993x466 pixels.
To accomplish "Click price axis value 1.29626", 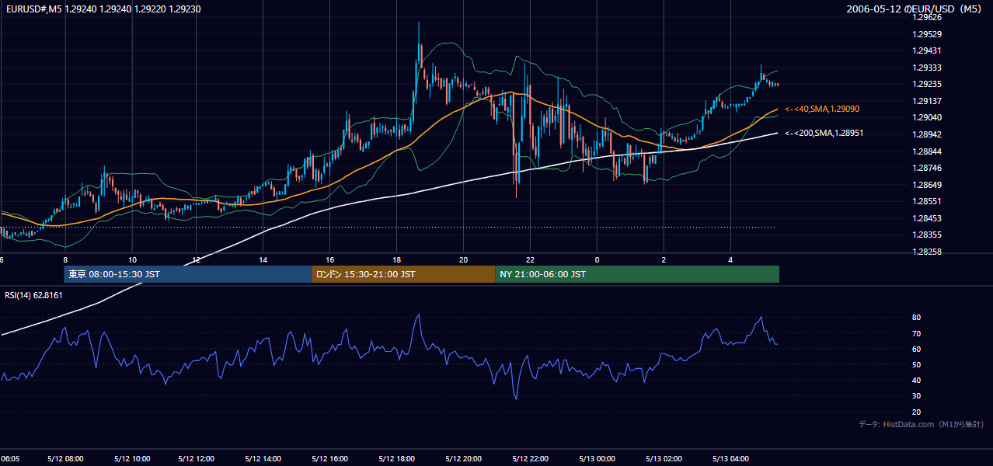I will tap(926, 17).
